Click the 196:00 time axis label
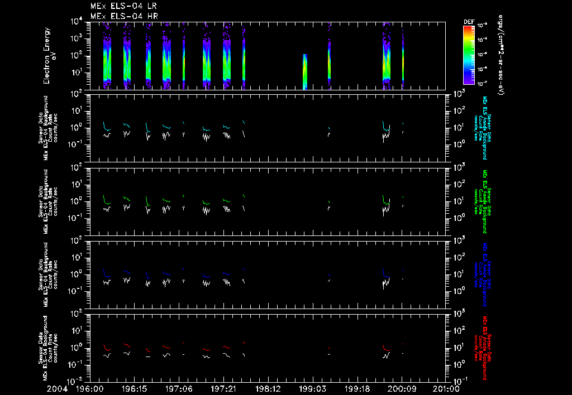572x395 pixels. click(90, 389)
